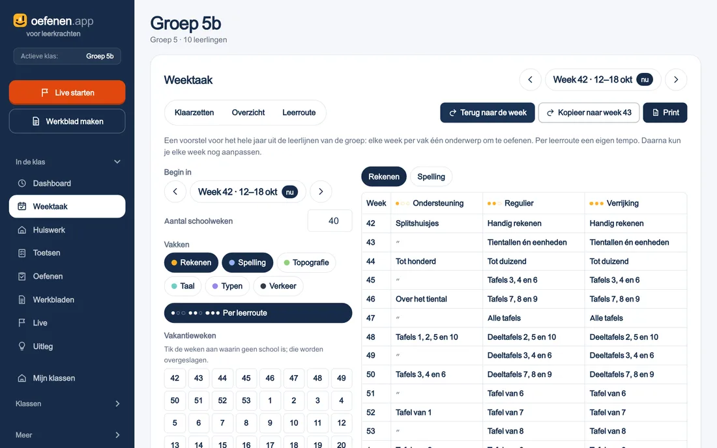This screenshot has width=717, height=448.
Task: Open the Live sidebar item
Action: click(66, 323)
